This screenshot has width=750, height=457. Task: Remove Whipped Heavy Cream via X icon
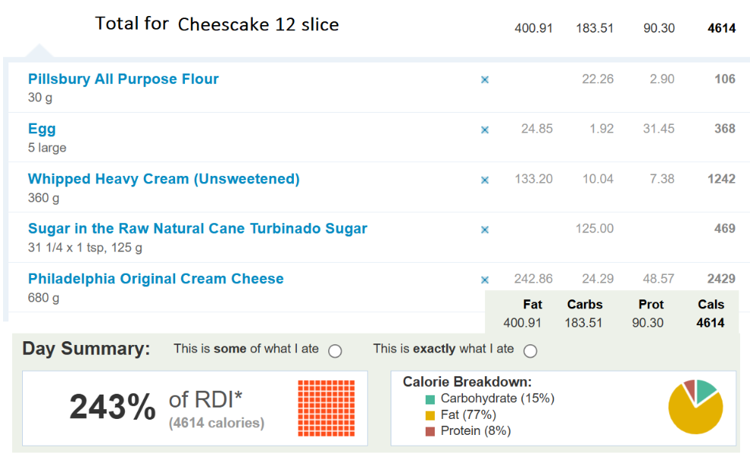click(484, 181)
